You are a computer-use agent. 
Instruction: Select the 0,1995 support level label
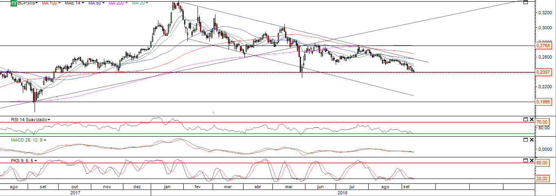544,101
